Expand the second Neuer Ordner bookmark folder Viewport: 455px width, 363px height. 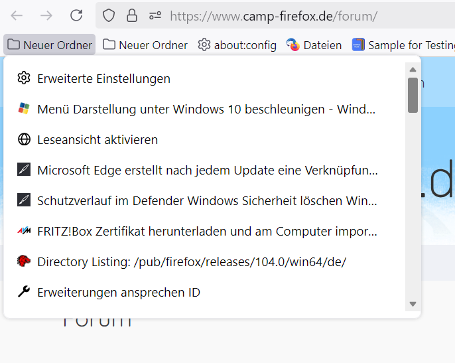pyautogui.click(x=145, y=45)
